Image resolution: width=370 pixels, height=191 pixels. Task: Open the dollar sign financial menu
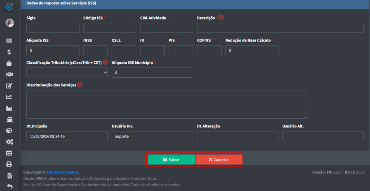tap(9, 52)
